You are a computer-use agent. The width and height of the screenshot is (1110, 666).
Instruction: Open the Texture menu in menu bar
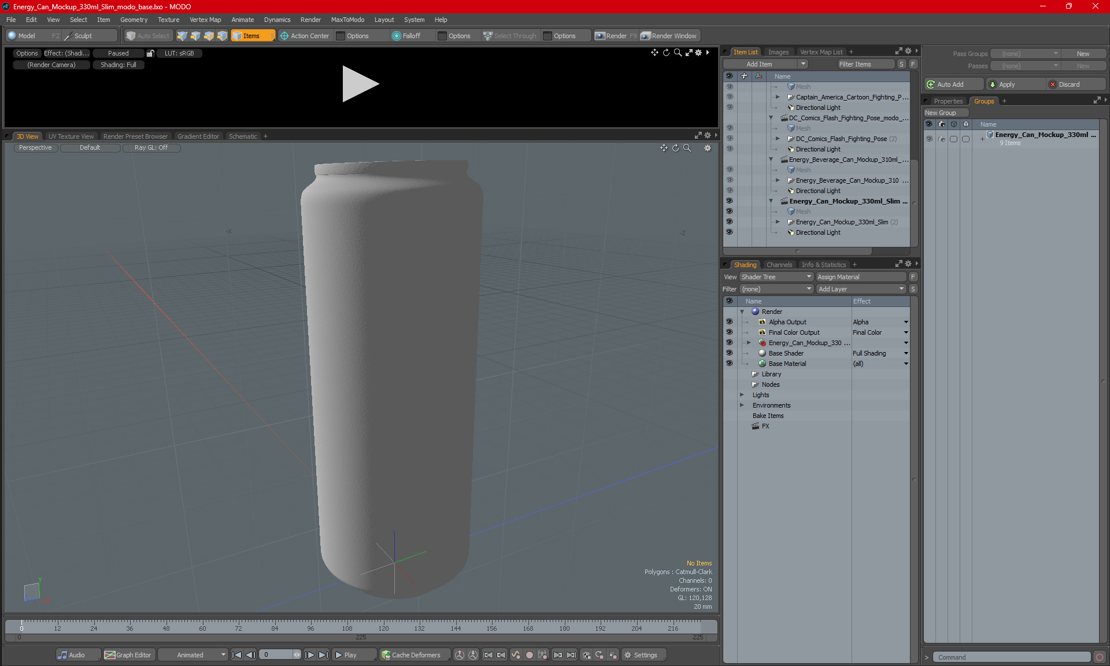click(167, 19)
